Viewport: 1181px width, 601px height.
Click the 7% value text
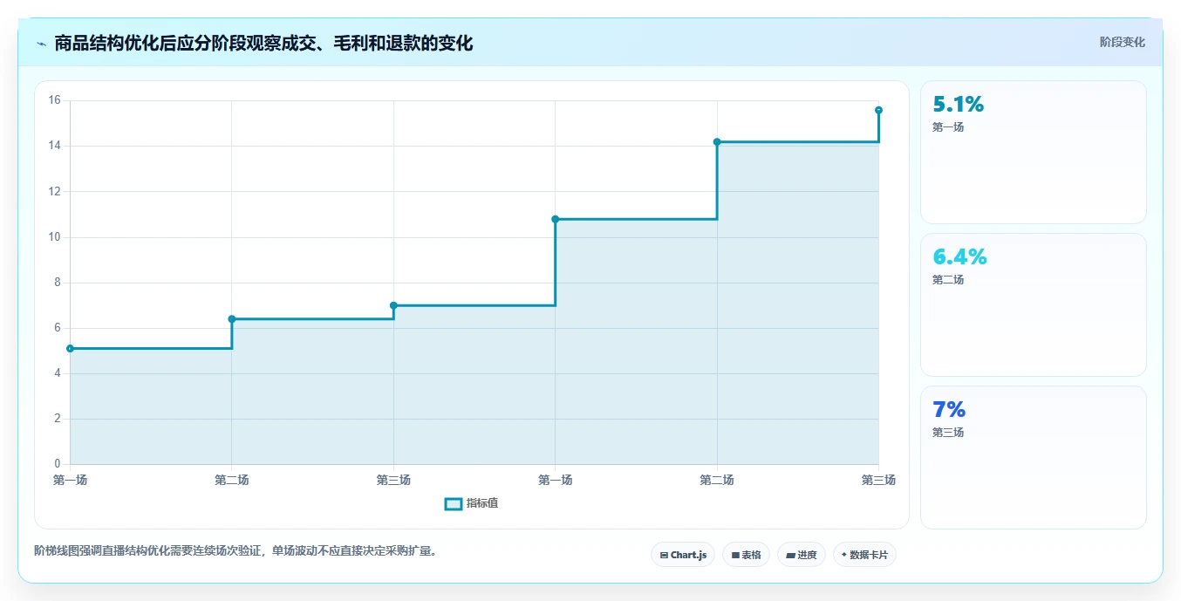click(x=949, y=410)
